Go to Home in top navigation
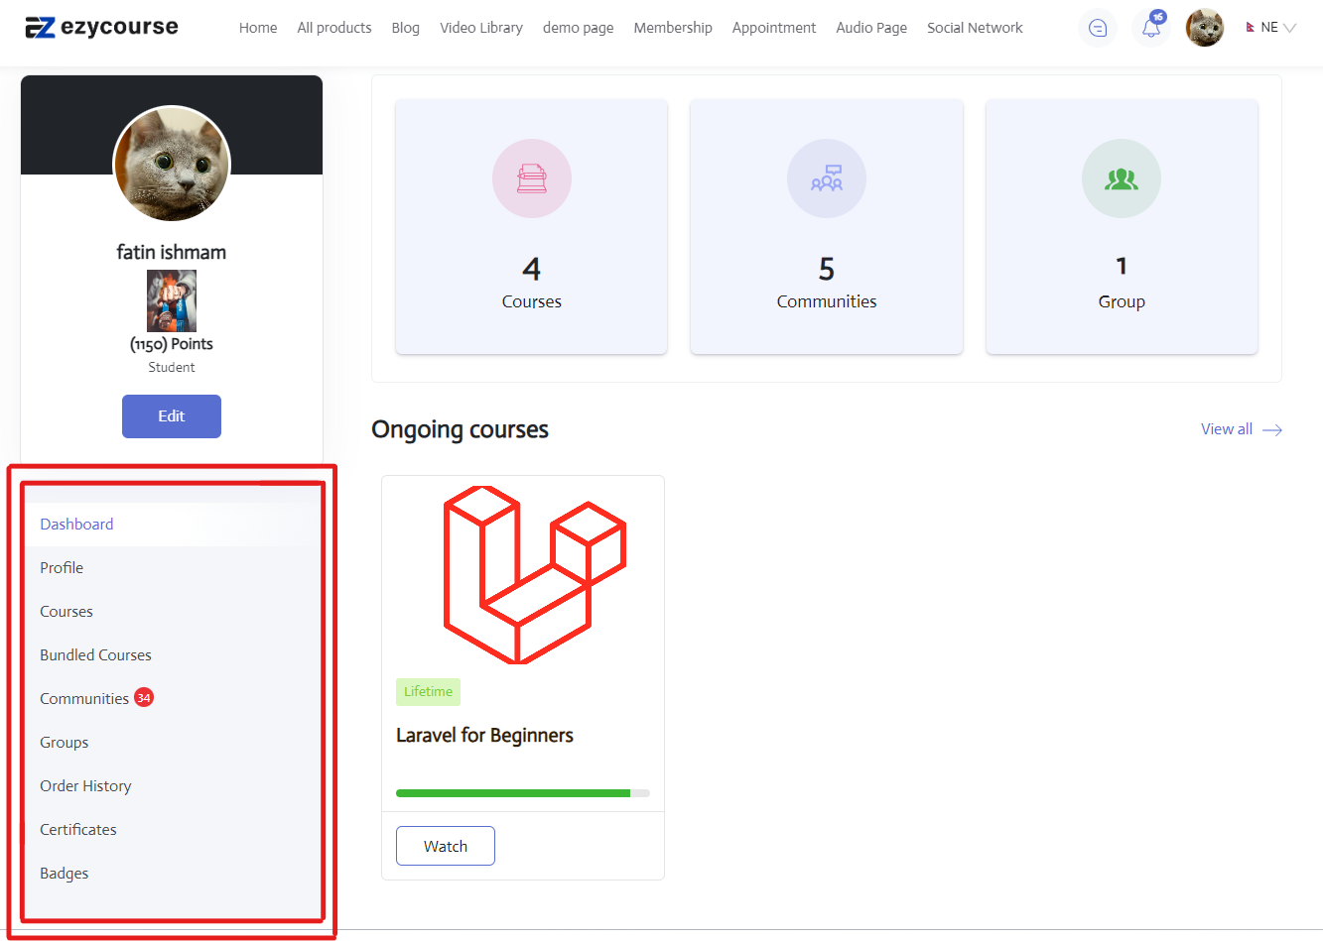Viewport: 1323px width, 941px height. [x=258, y=28]
